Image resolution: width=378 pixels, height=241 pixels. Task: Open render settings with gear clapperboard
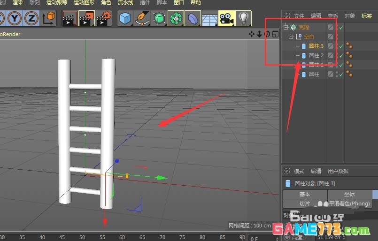click(x=104, y=18)
